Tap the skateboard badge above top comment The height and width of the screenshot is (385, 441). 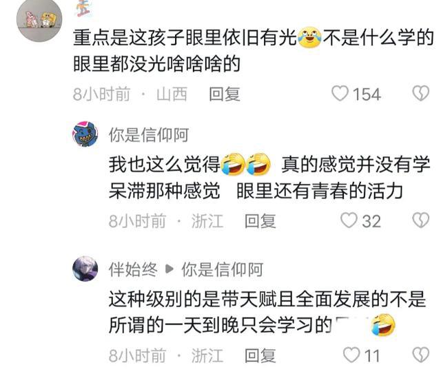83,8
